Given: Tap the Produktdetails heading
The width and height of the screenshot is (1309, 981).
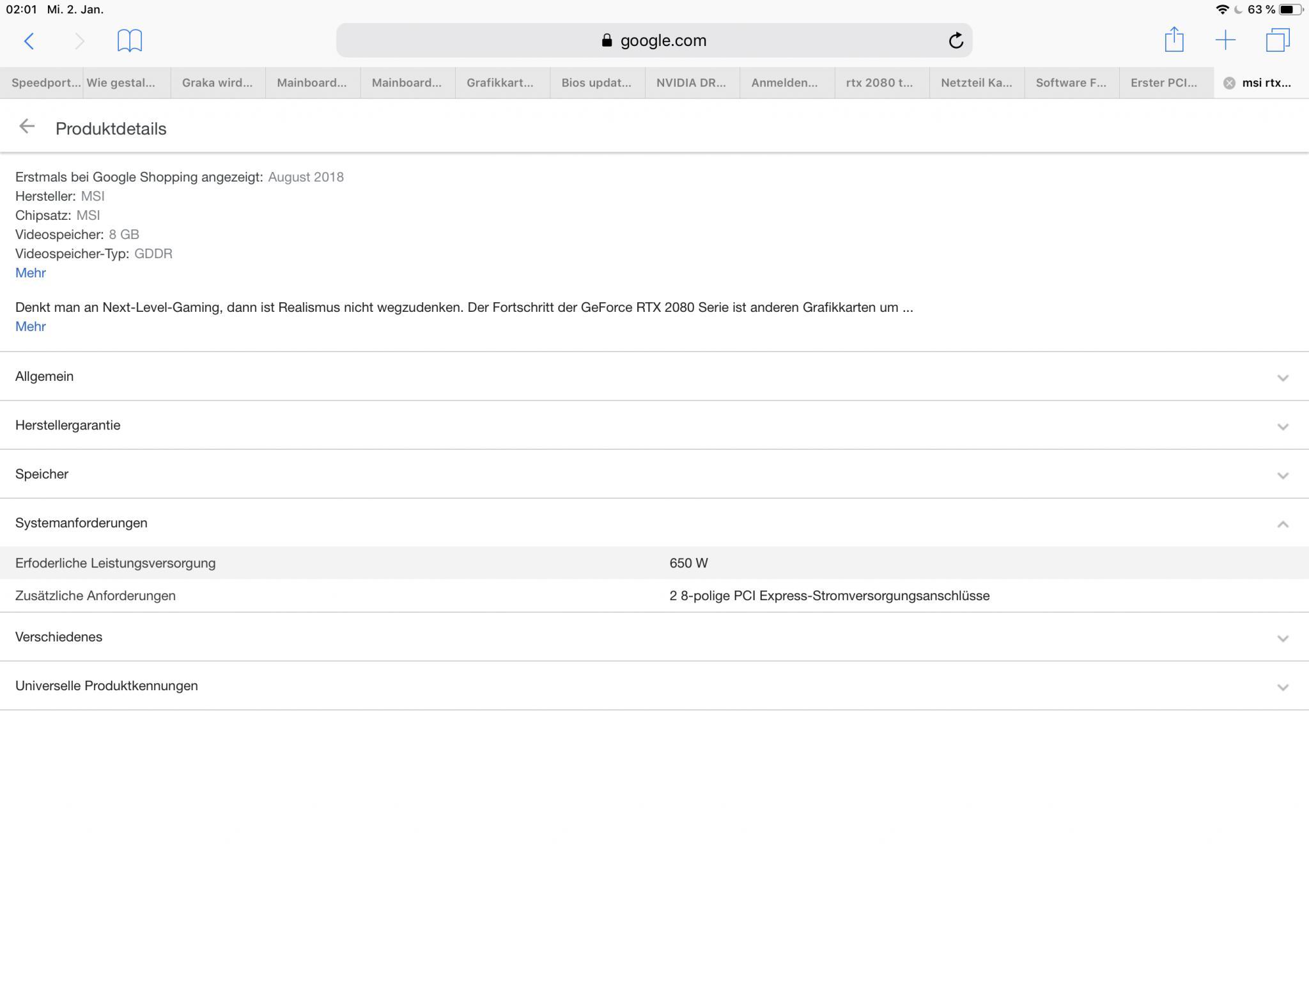Looking at the screenshot, I should click(x=111, y=128).
